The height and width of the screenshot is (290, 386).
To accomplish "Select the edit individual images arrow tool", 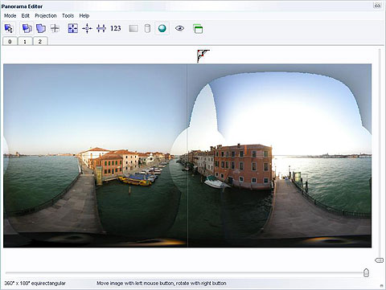I will coord(9,28).
